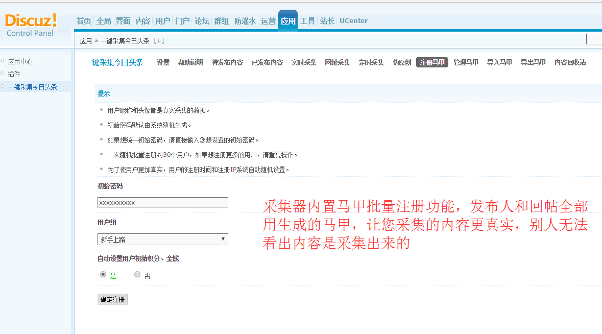The image size is (602, 334).
Task: Select the highlighted 注册马甲 submenu item
Action: pyautogui.click(x=432, y=62)
